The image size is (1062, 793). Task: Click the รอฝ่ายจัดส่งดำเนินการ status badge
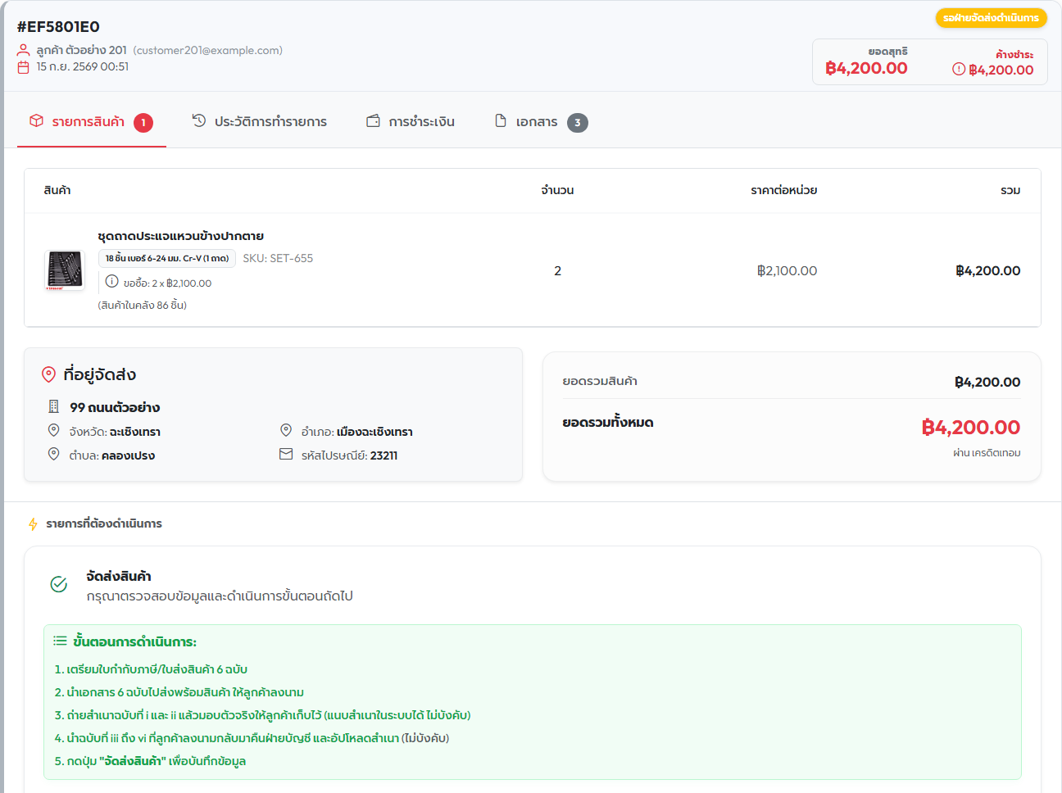coord(992,18)
